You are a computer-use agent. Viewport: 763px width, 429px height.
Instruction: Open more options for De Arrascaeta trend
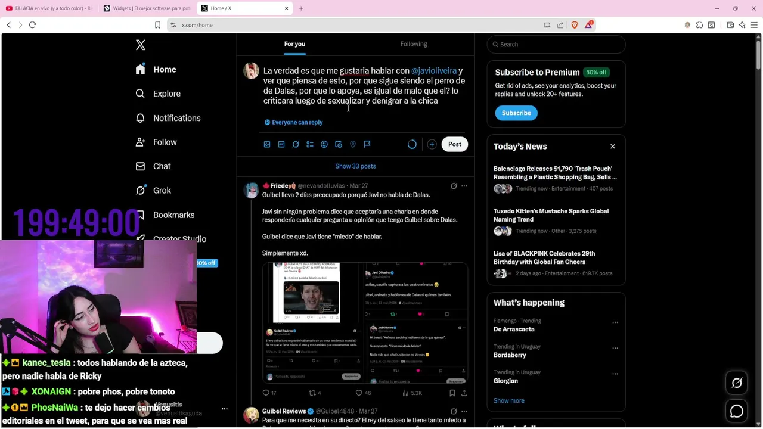[x=615, y=323]
